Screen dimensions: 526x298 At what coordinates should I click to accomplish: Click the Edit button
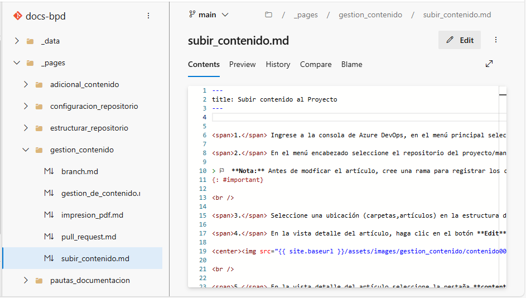[x=460, y=40]
